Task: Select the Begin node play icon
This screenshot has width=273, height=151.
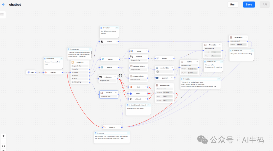Action: (x=29, y=72)
